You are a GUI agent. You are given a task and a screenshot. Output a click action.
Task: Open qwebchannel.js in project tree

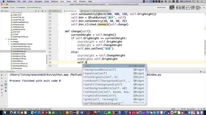(x=19, y=29)
